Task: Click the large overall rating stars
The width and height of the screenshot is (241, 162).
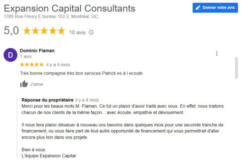Action: [44, 31]
